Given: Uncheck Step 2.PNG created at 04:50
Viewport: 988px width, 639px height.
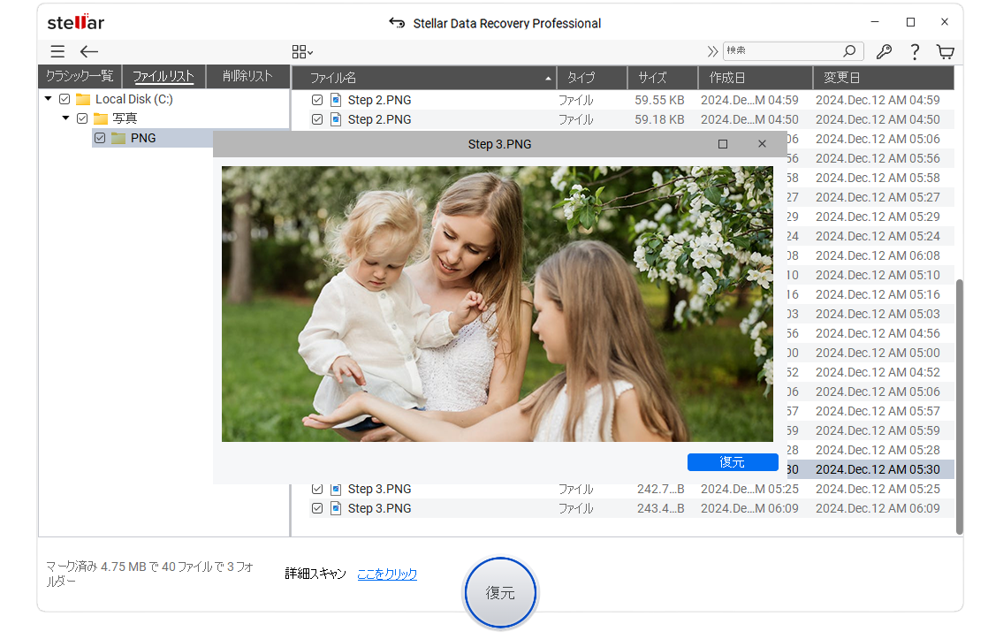Looking at the screenshot, I should [x=317, y=119].
